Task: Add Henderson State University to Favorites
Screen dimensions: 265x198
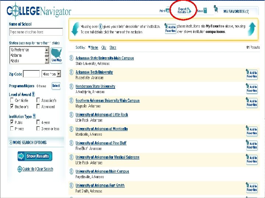Action: (x=252, y=88)
